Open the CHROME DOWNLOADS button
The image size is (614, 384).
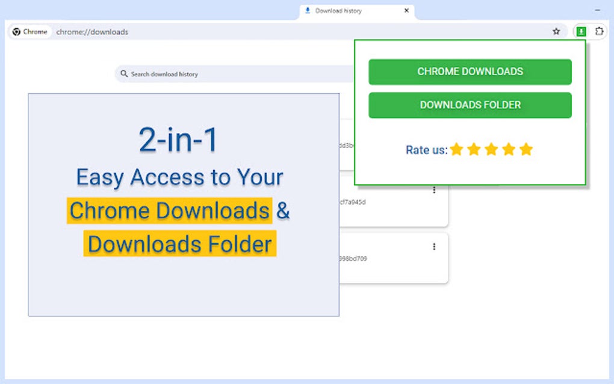[x=470, y=72]
